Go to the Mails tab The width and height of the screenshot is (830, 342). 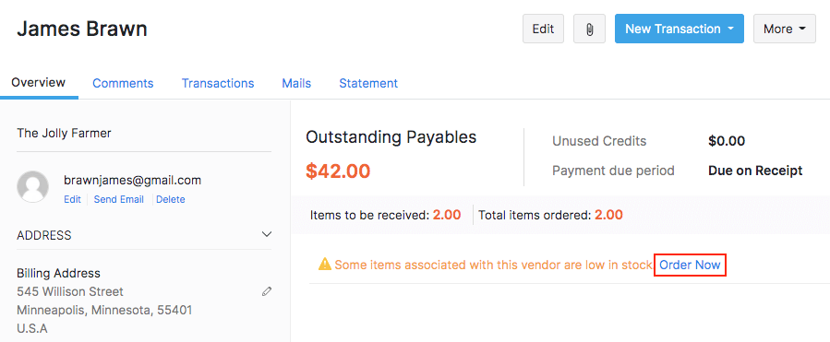(296, 83)
